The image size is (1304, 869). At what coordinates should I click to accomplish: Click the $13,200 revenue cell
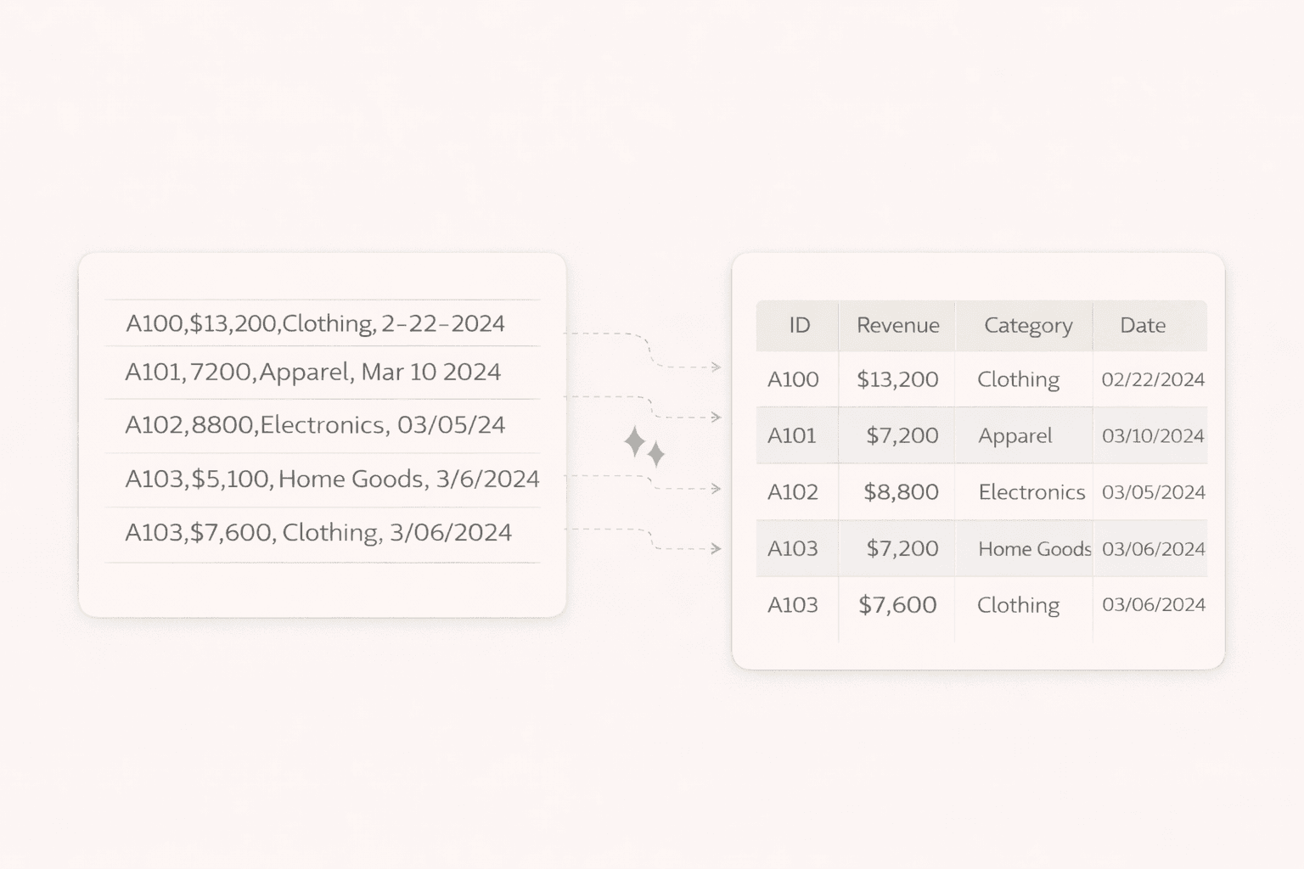[897, 379]
